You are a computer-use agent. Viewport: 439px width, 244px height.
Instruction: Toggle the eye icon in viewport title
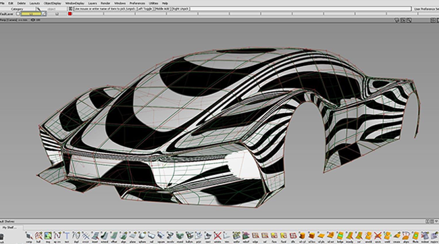tap(33, 20)
